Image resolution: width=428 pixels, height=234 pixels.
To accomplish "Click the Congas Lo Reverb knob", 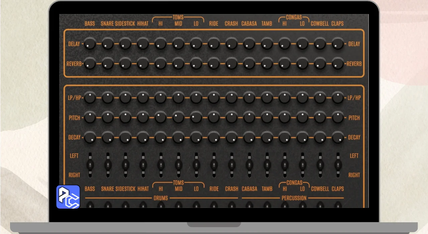I will [x=302, y=64].
